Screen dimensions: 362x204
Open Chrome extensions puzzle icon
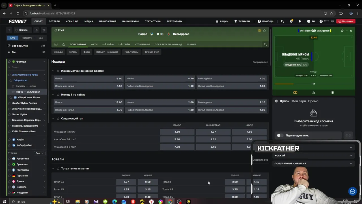click(x=341, y=13)
